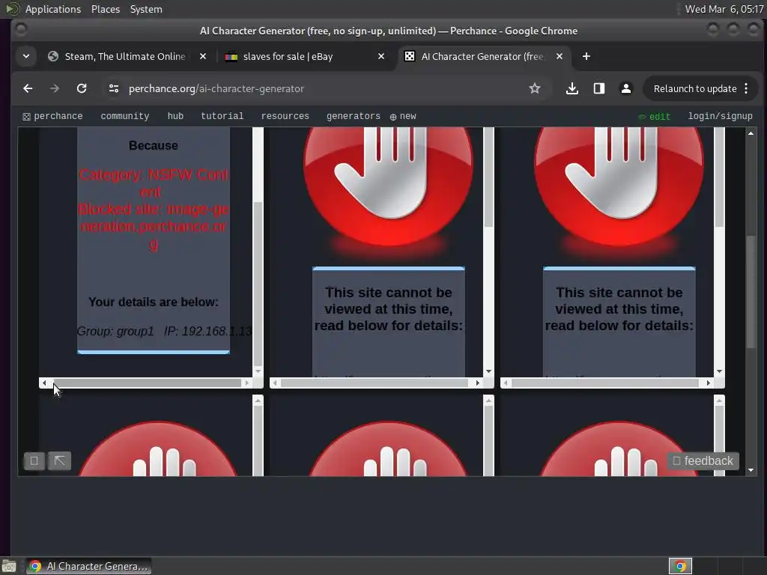This screenshot has width=767, height=575.
Task: Click the AI Character Genera taskbar item
Action: (x=88, y=566)
